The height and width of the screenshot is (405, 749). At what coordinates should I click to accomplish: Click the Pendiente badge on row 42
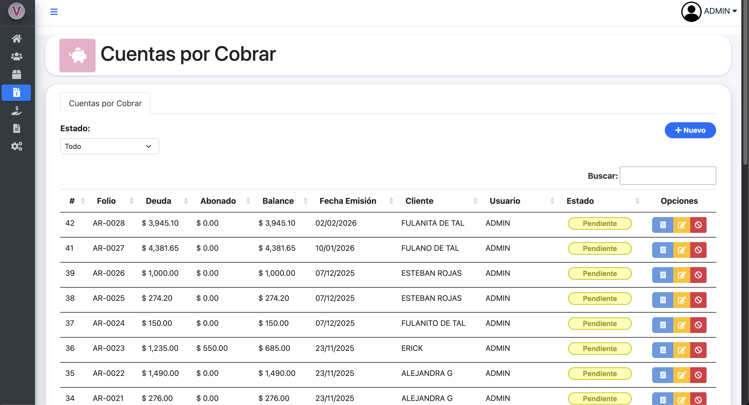coord(599,223)
